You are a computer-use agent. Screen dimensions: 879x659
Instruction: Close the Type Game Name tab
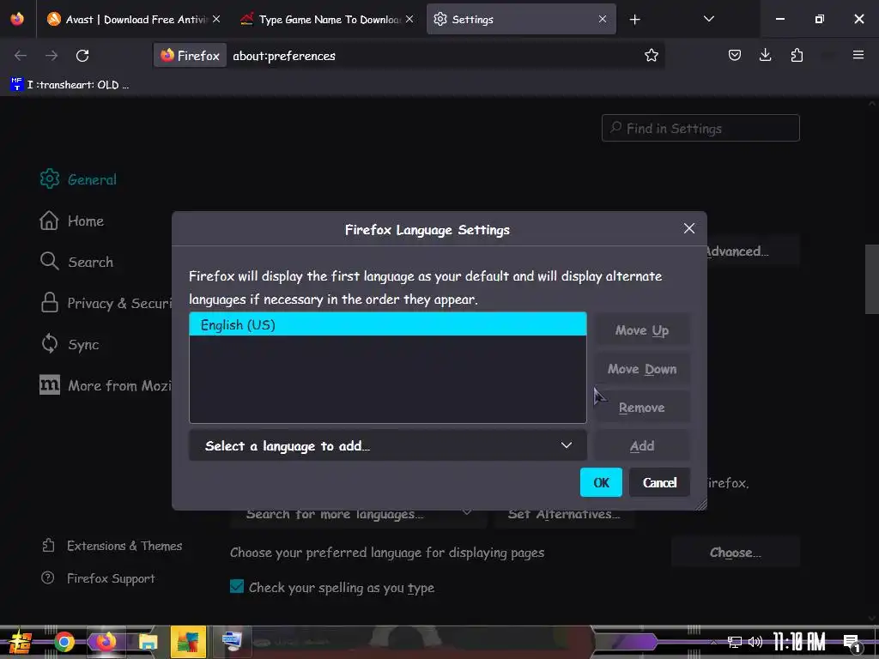(x=409, y=19)
